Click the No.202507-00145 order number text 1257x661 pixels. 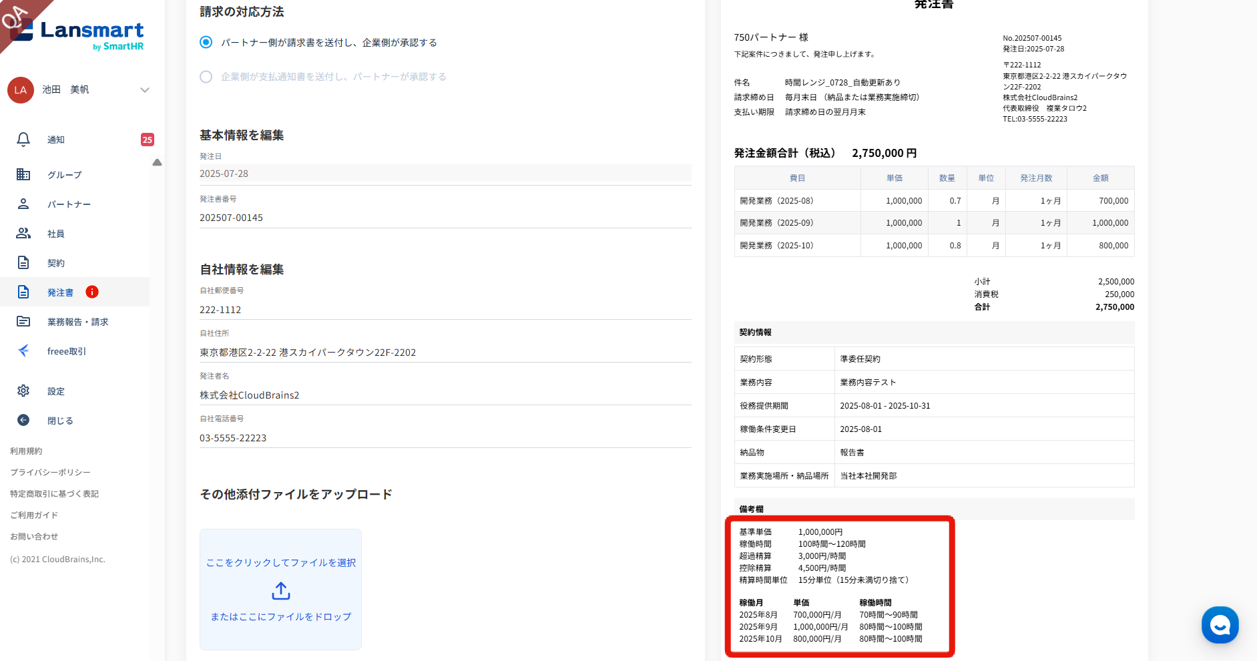coord(1032,38)
